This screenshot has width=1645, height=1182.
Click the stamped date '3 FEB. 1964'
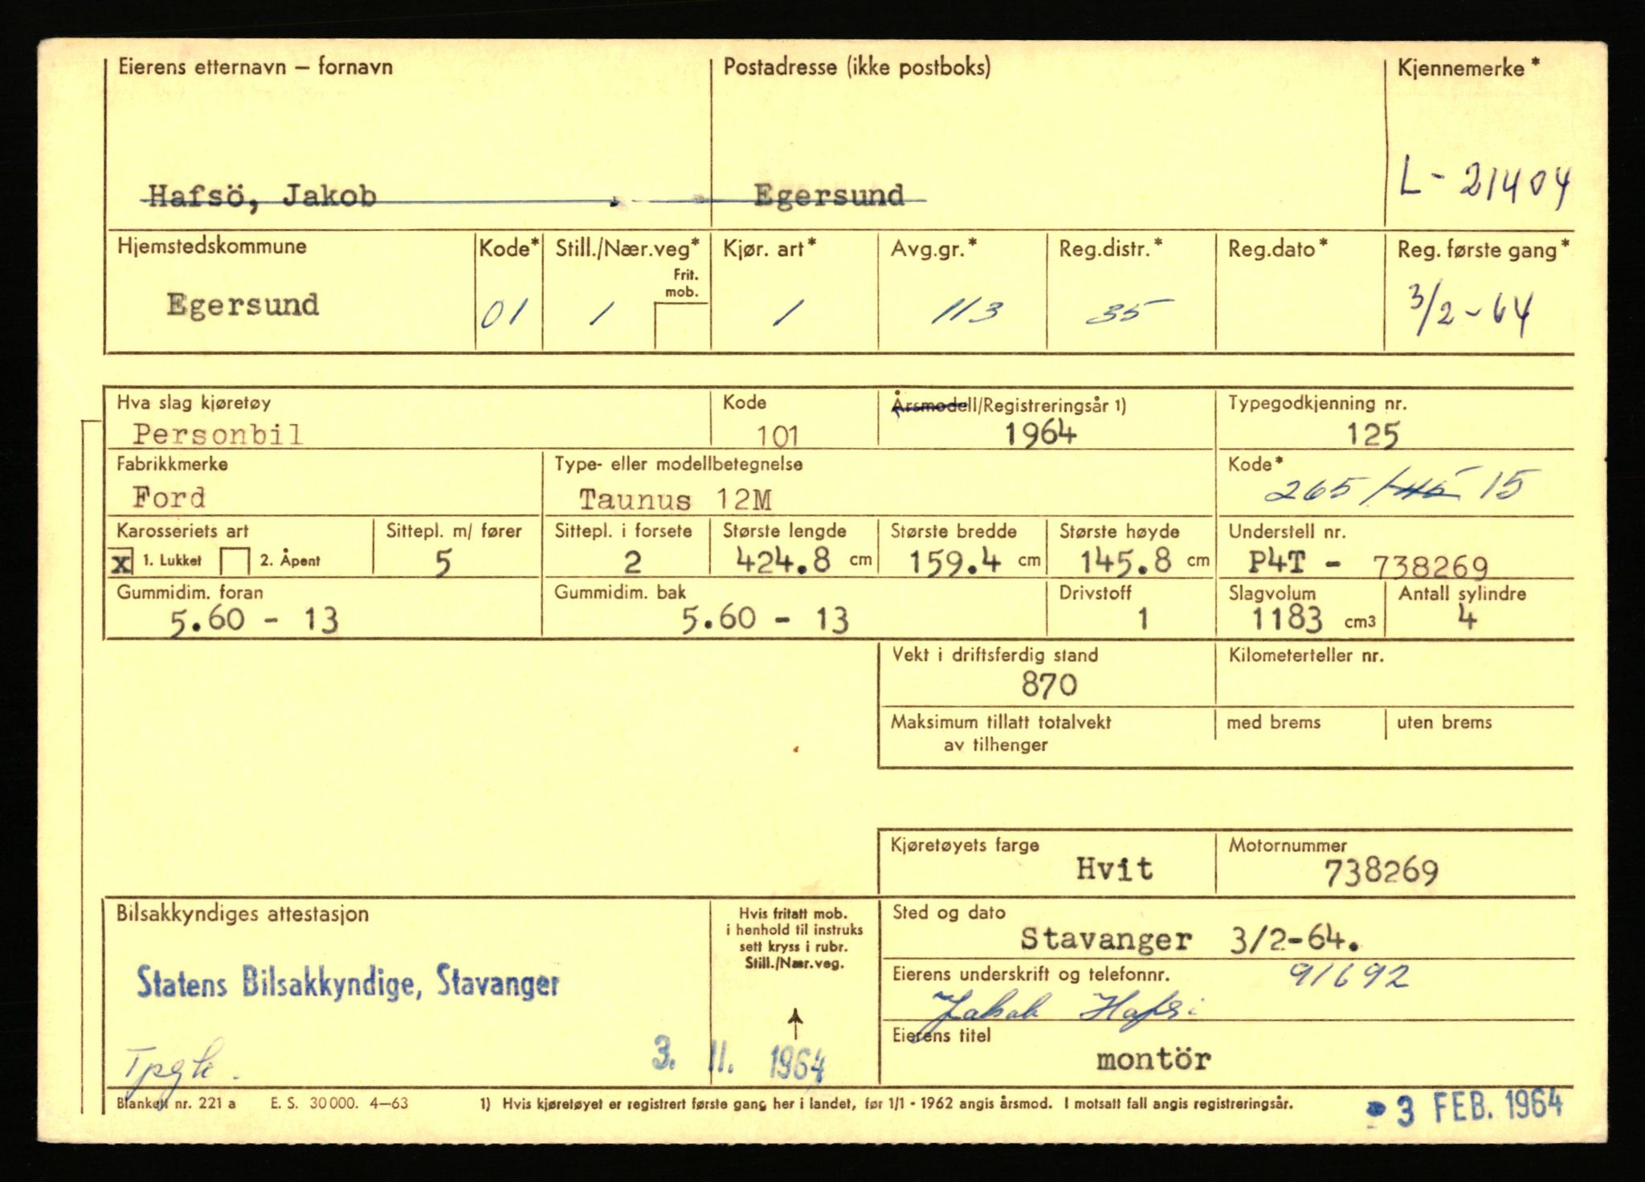pos(1465,1108)
